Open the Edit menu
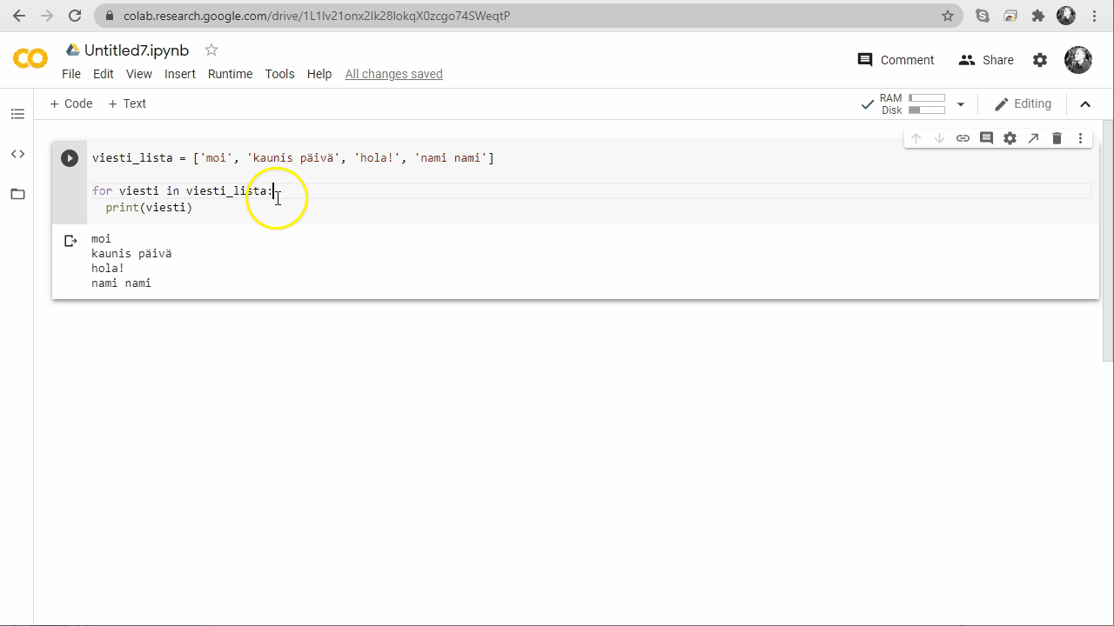Screen dimensions: 1114x626 pyautogui.click(x=104, y=74)
